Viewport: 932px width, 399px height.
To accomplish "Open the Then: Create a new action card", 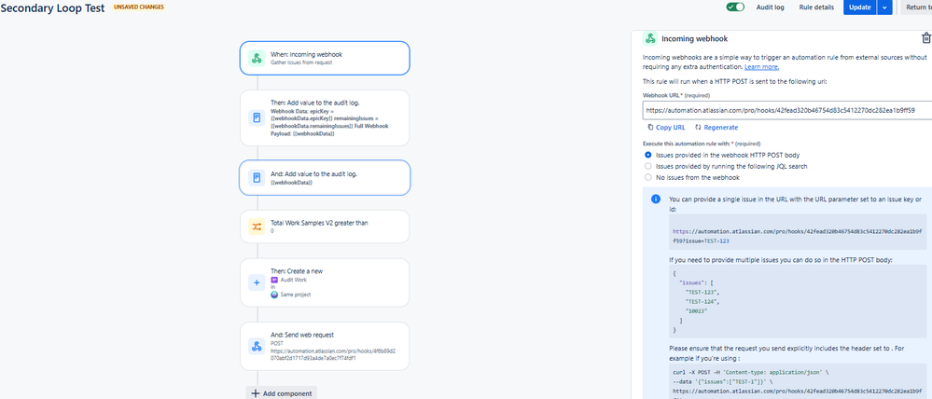I will 325,282.
